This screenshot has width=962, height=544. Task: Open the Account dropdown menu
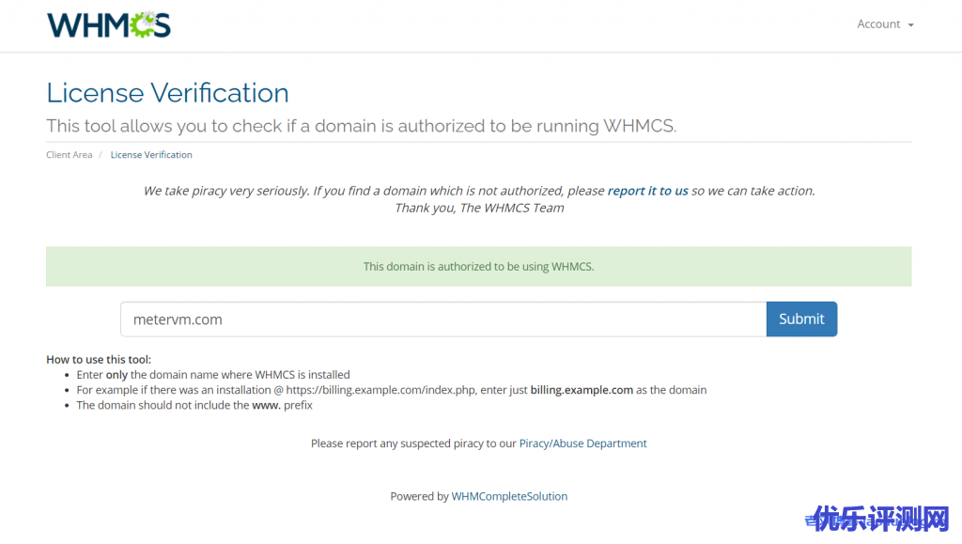pos(885,24)
